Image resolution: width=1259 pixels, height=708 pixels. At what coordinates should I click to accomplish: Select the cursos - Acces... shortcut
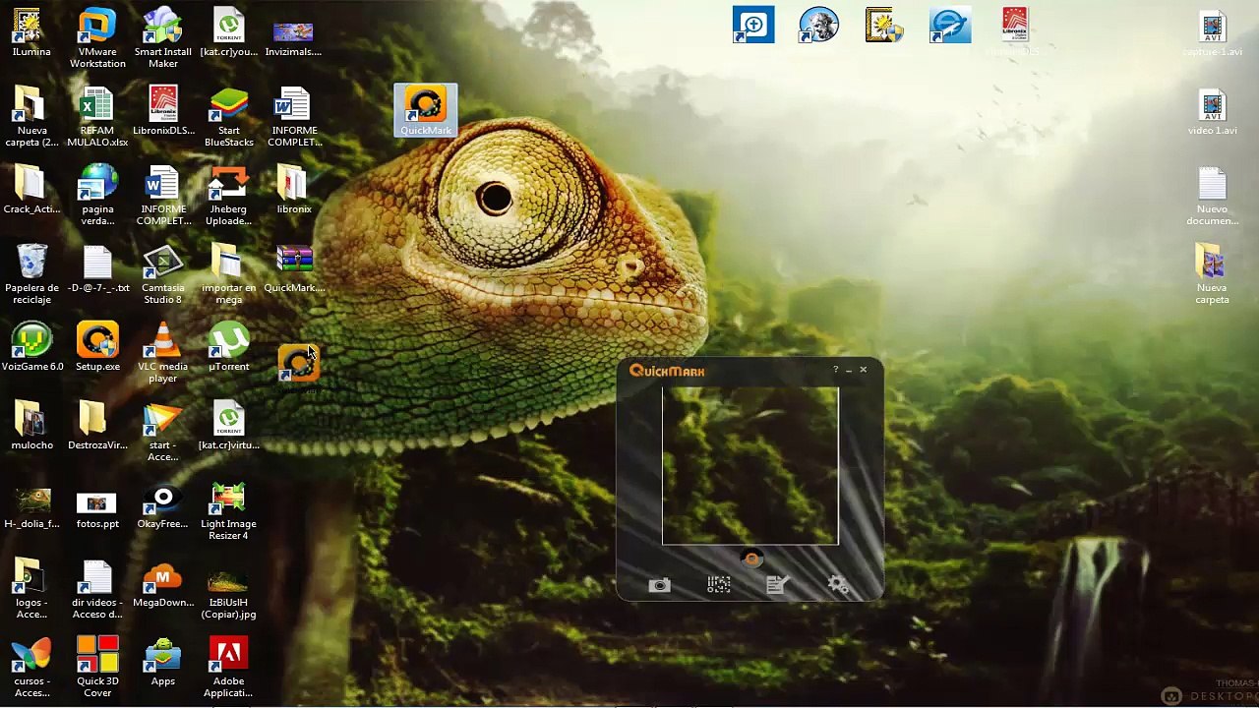pos(31,667)
